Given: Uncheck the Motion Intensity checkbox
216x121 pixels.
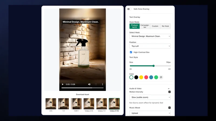Looking at the screenshot, I should pyautogui.click(x=170, y=92).
